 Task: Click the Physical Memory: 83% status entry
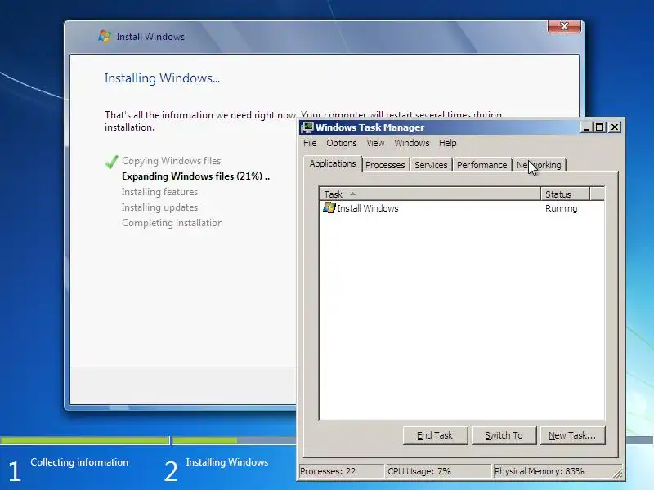pyautogui.click(x=553, y=471)
